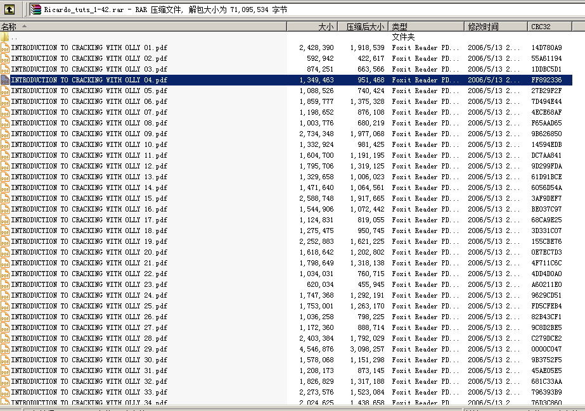Sort by the 修改时间 column header
Viewport: 585px width, 411px height.
[x=496, y=27]
